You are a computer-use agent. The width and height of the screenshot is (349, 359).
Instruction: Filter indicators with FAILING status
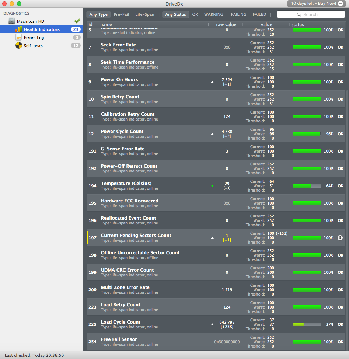click(238, 14)
